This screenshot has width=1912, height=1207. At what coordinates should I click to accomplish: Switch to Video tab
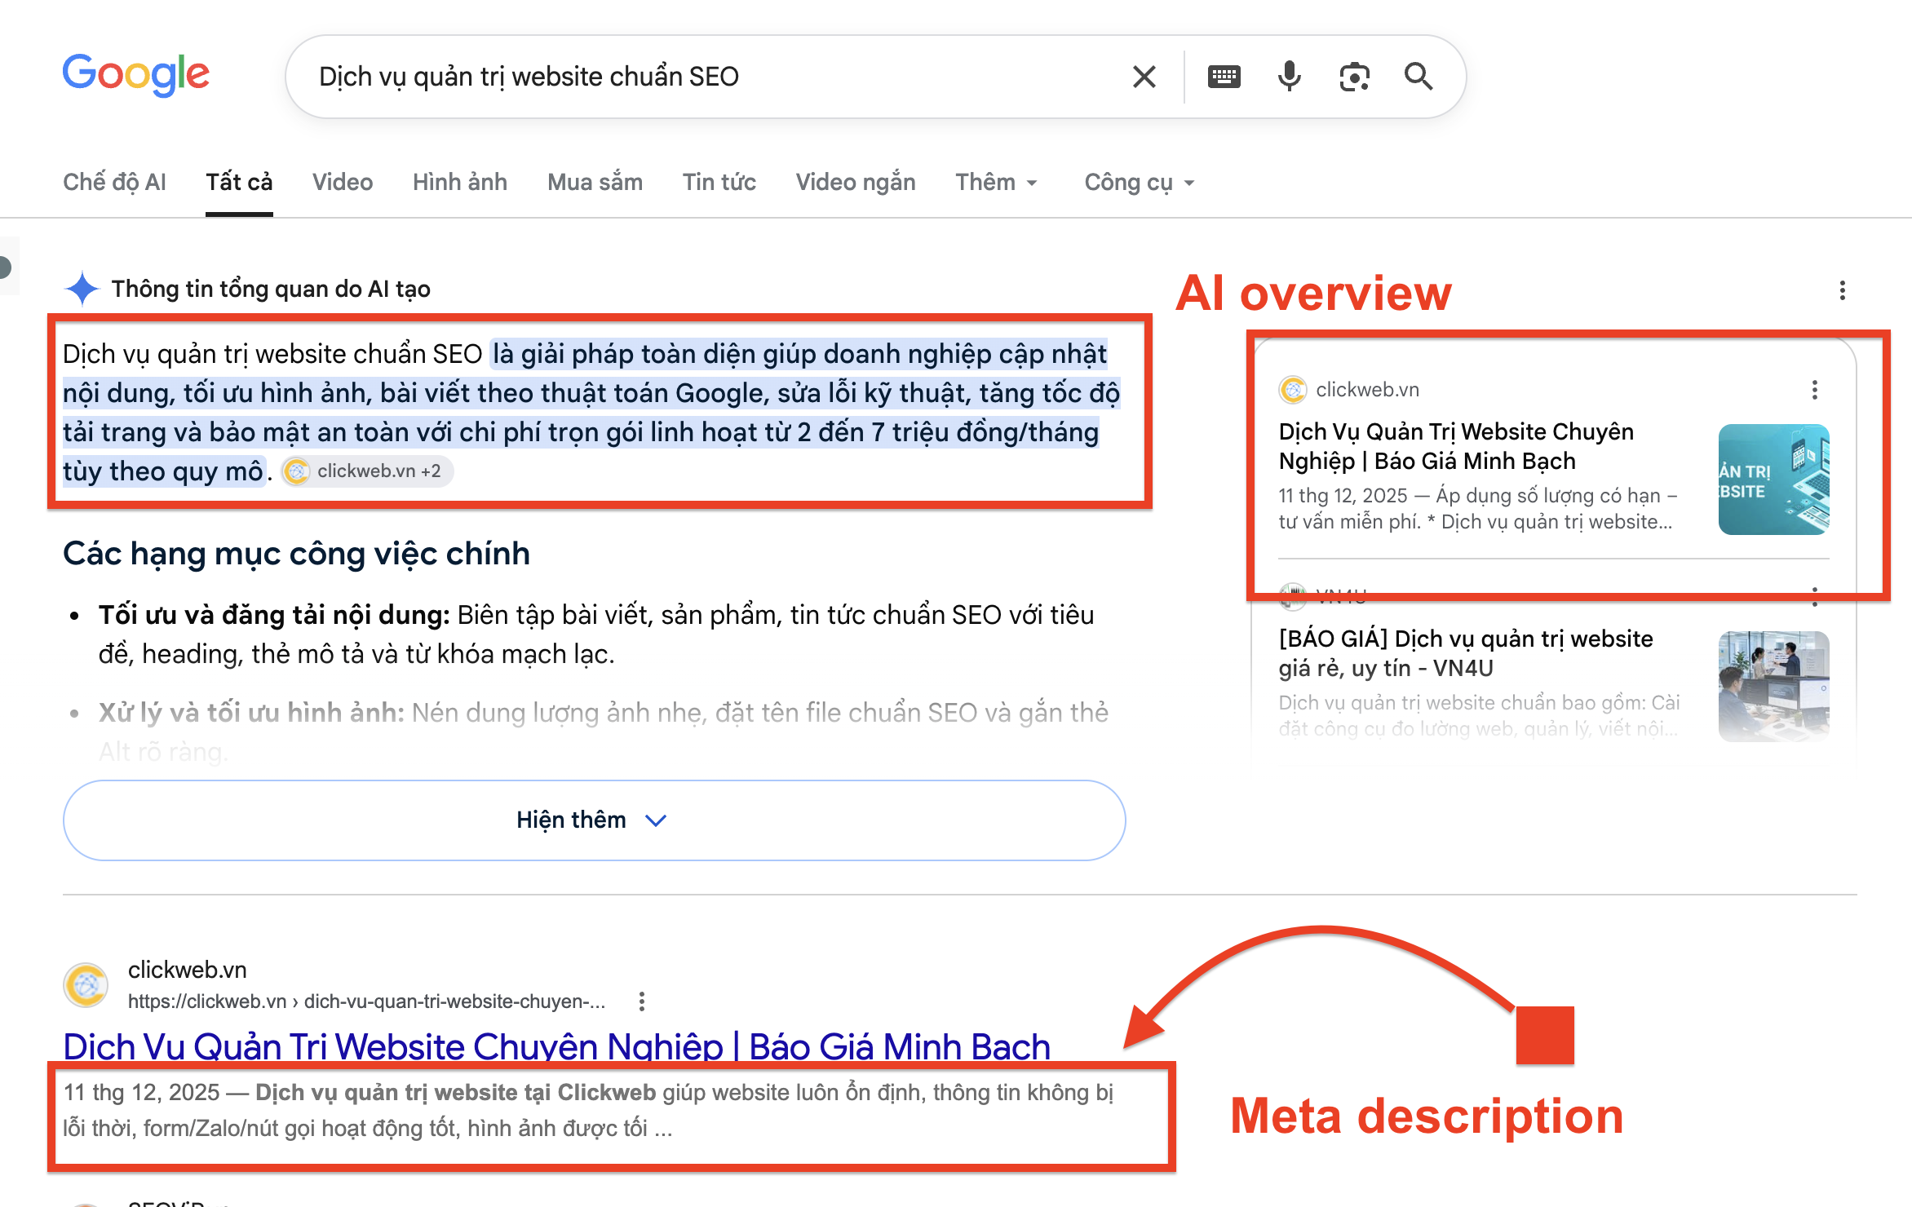coord(343,182)
